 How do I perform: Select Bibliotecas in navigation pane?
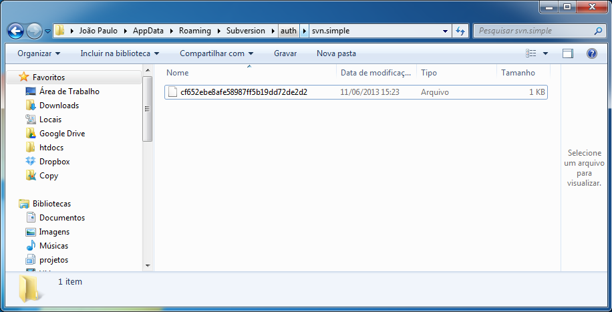click(x=51, y=204)
